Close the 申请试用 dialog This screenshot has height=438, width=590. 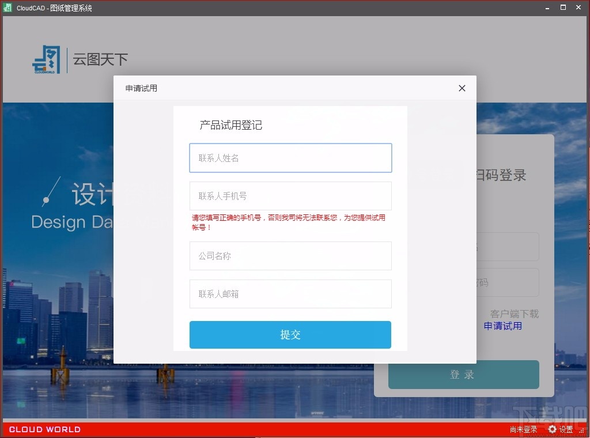click(462, 88)
